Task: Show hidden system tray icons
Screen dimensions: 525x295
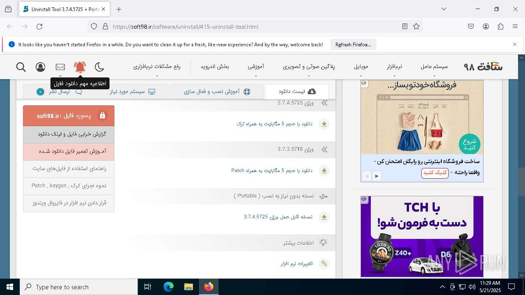Action: [442, 287]
